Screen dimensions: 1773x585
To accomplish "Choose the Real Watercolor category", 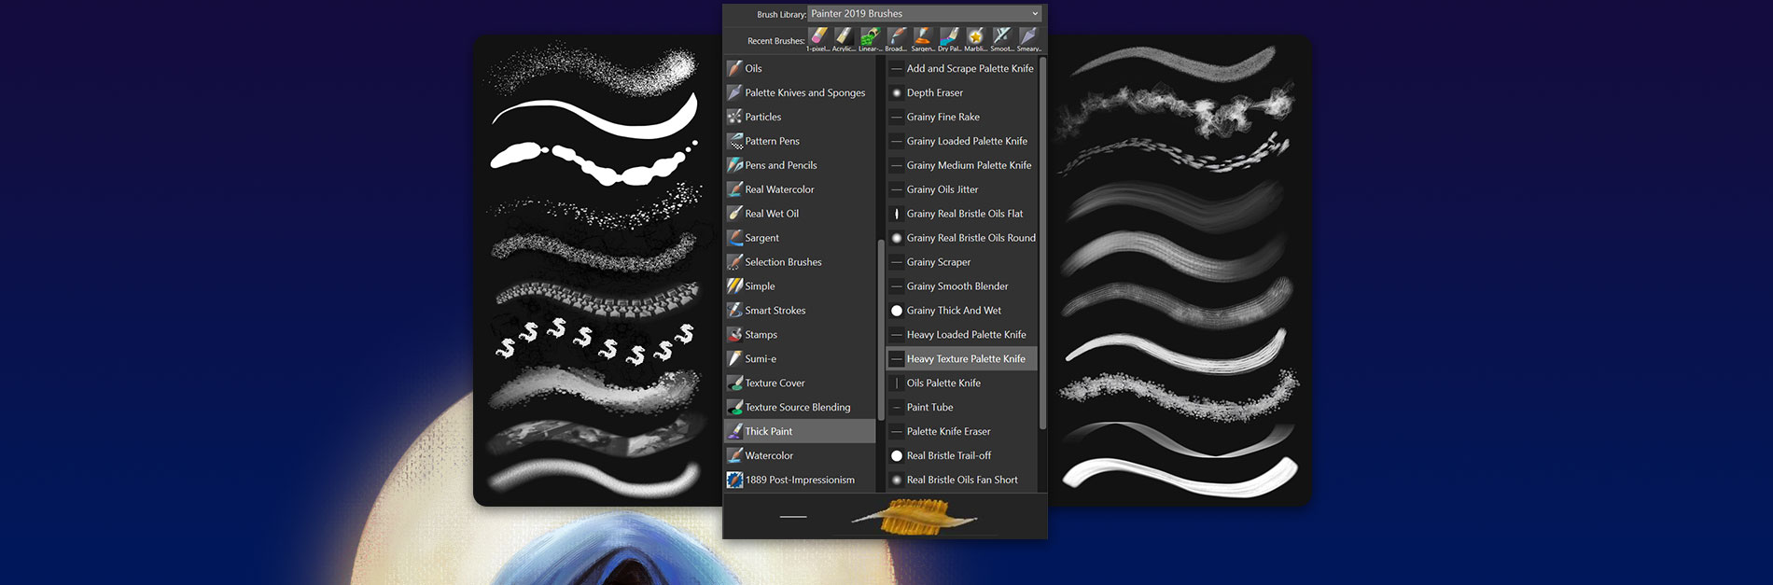I will coord(779,189).
